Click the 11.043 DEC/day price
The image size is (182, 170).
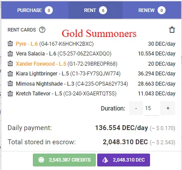point(157,94)
